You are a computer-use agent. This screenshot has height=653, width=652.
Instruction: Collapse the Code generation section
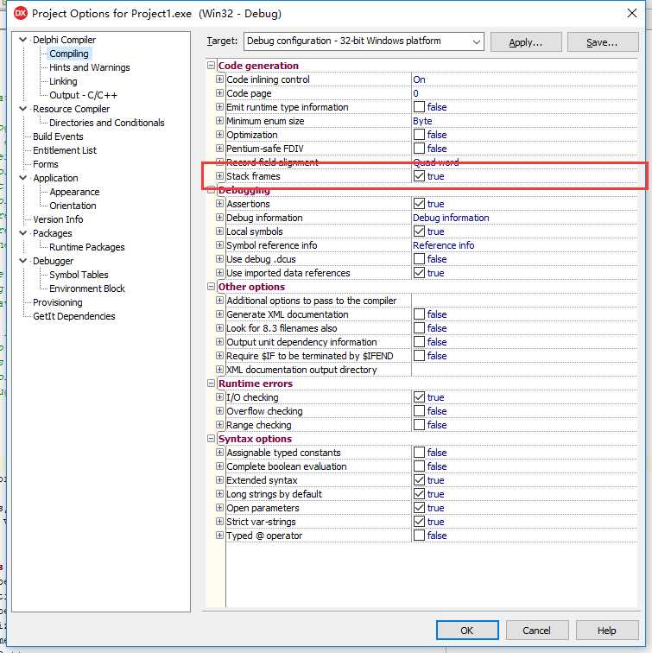pyautogui.click(x=211, y=66)
